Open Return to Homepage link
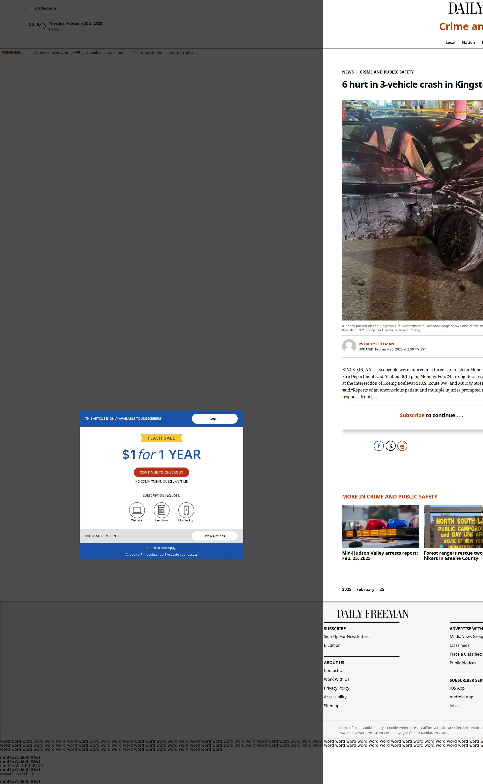This screenshot has height=784, width=483. pyautogui.click(x=161, y=548)
